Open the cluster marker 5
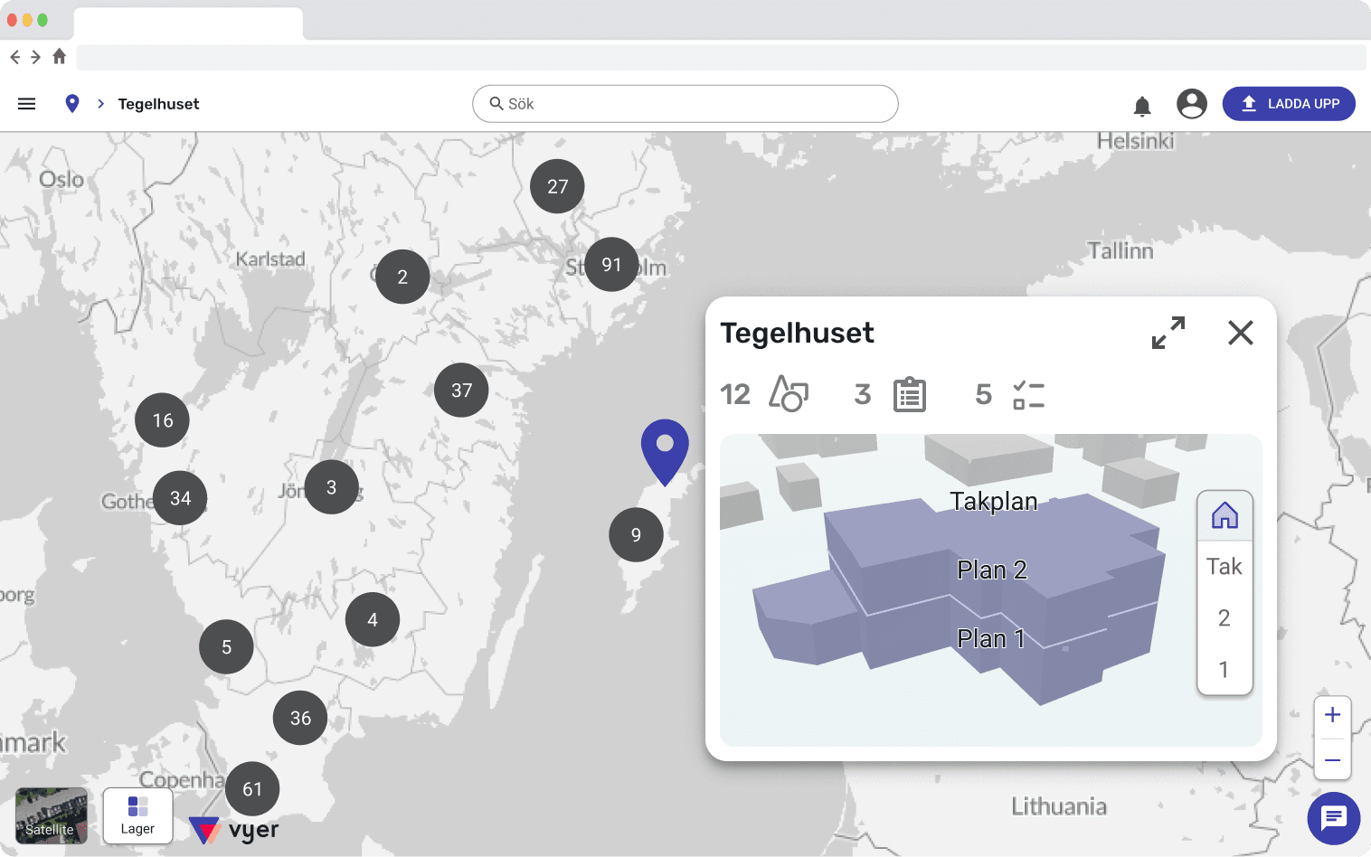Image resolution: width=1371 pixels, height=857 pixels. coord(226,646)
